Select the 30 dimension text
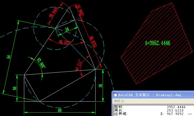194x116 pixels. coord(14,88)
